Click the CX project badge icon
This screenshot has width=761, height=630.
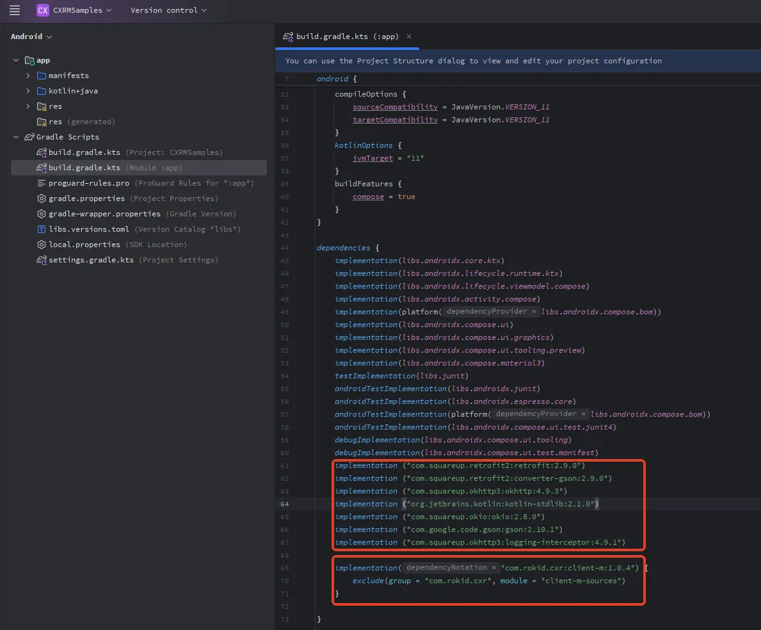[x=43, y=10]
